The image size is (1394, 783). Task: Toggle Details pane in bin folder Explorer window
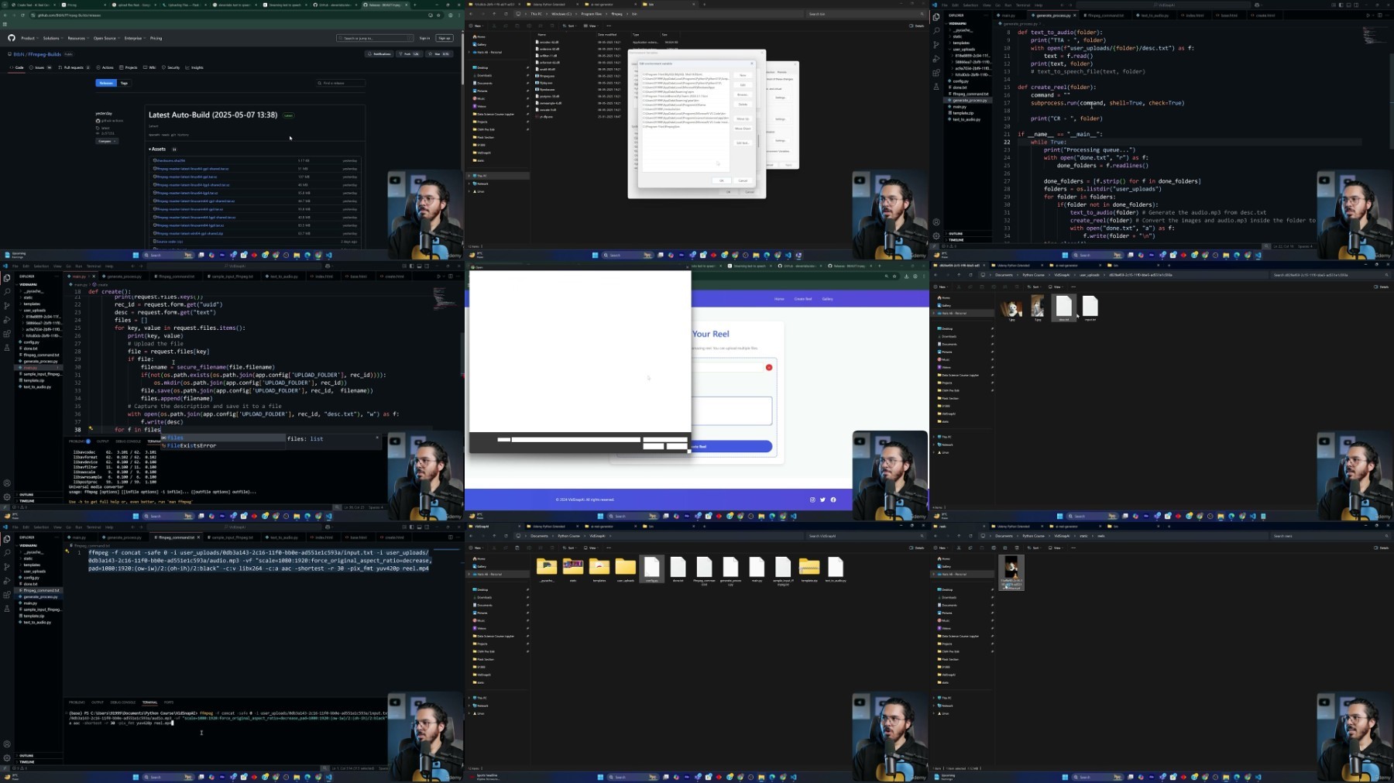916,26
